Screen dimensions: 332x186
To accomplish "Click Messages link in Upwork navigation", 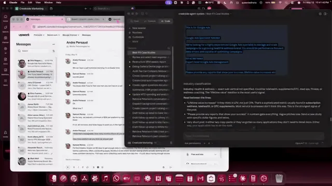I will [x=86, y=35].
